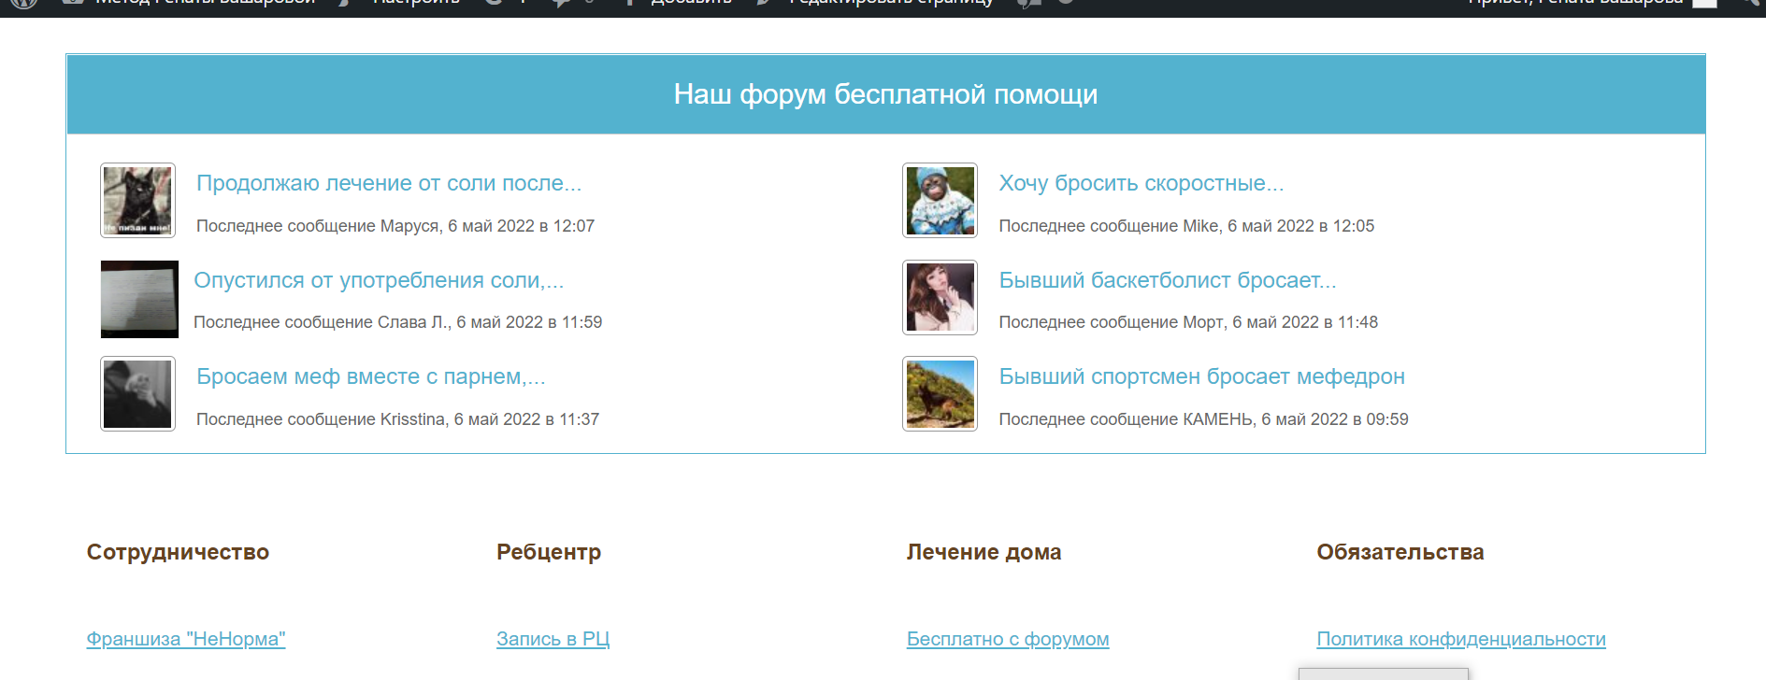The height and width of the screenshot is (680, 1766).
Task: Open the topic "Хочу бросить скоростные..."
Action: pos(1141,183)
